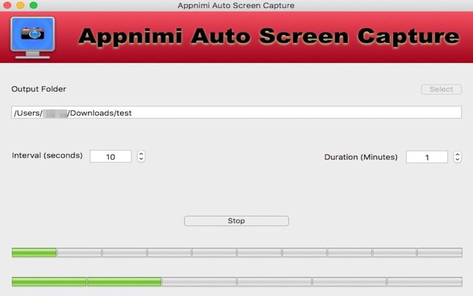Click the Output Folder path field

[x=236, y=112]
